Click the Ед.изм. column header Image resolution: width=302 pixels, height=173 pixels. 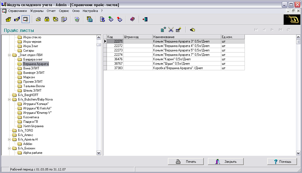(233, 37)
